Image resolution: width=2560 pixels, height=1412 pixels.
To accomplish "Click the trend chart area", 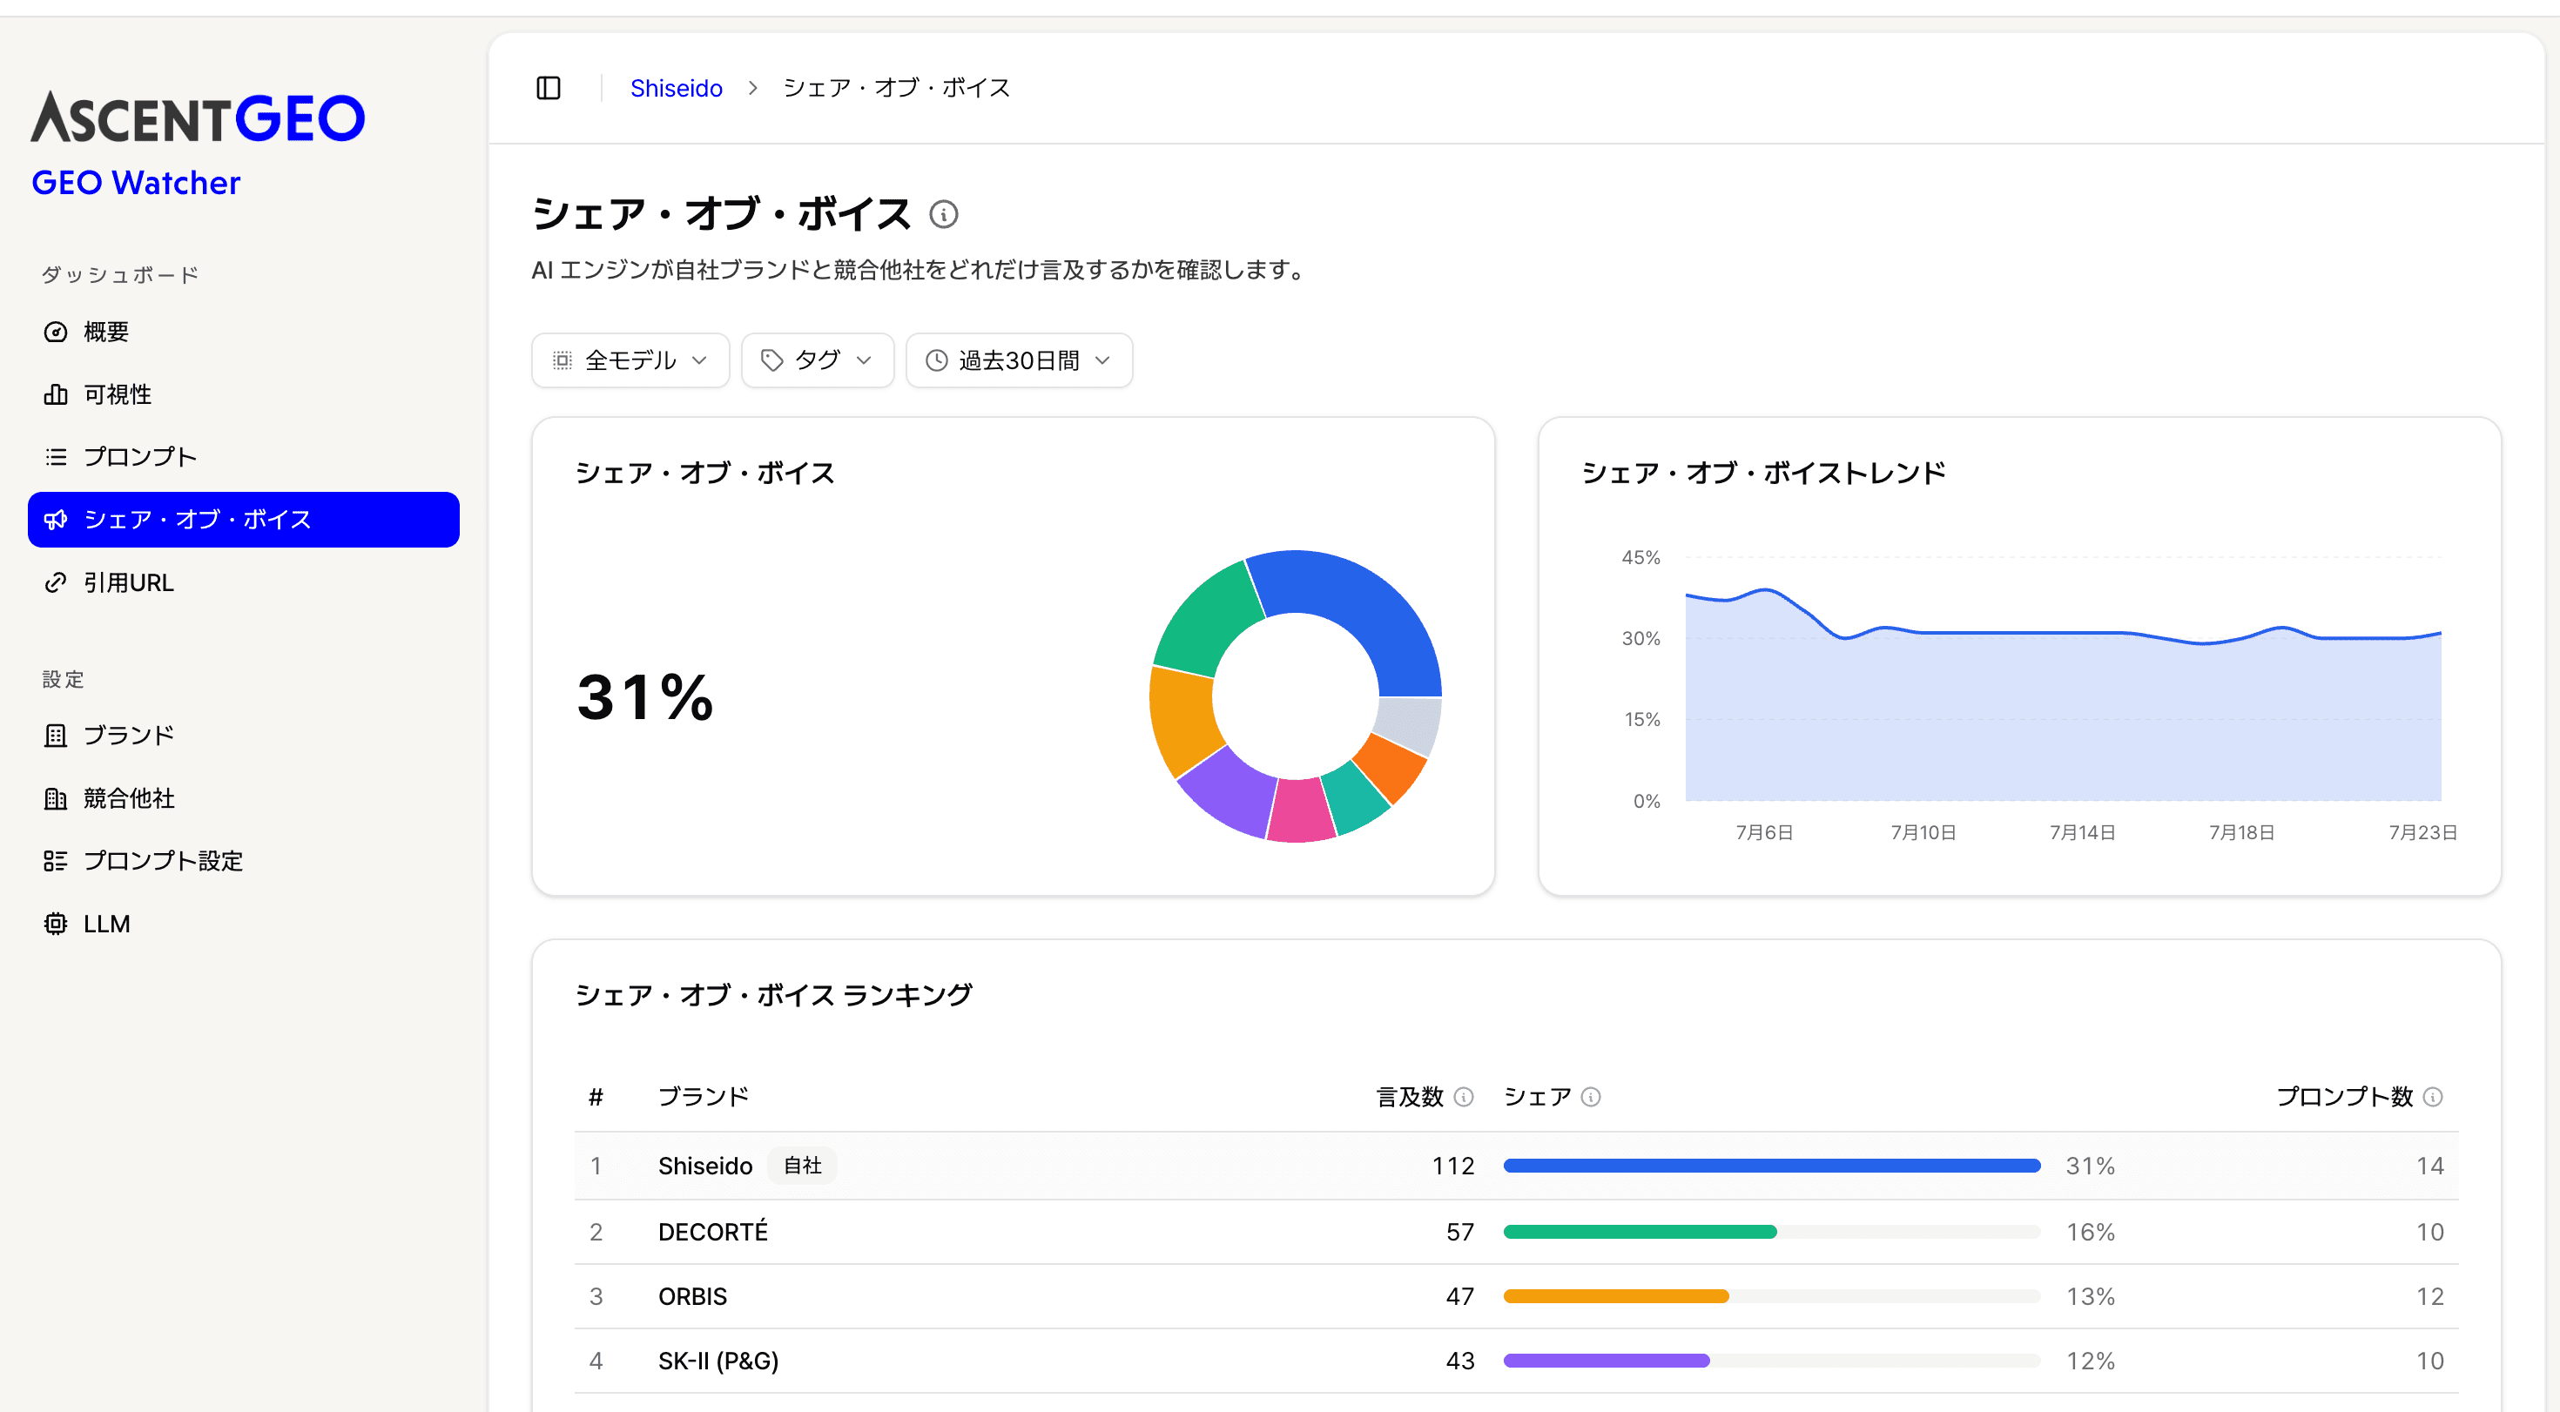I will point(2063,696).
